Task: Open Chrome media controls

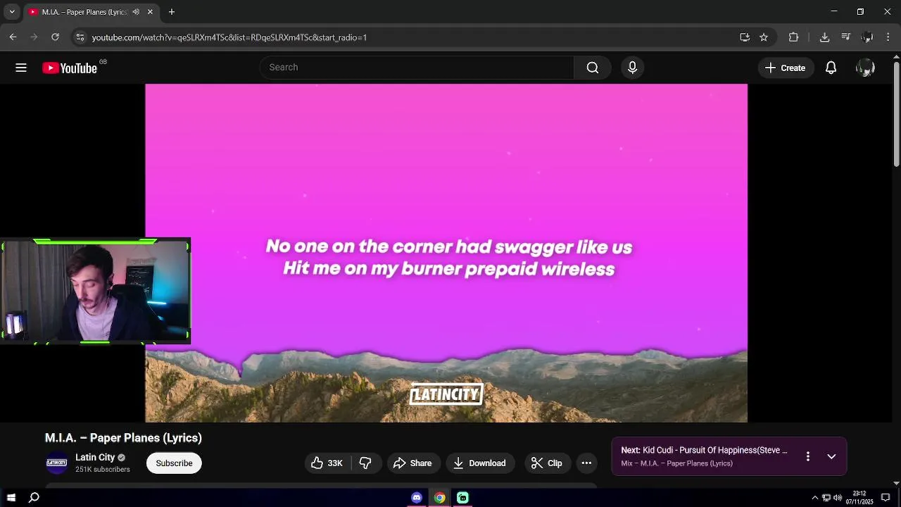Action: pos(845,37)
